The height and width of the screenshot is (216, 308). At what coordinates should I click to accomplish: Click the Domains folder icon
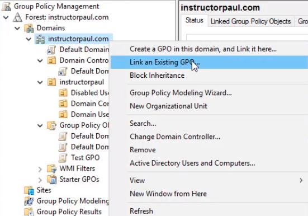(29, 28)
